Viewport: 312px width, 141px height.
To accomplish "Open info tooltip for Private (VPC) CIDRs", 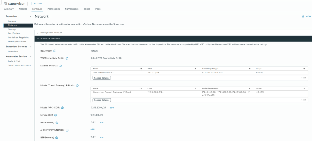I will (x=63, y=108).
